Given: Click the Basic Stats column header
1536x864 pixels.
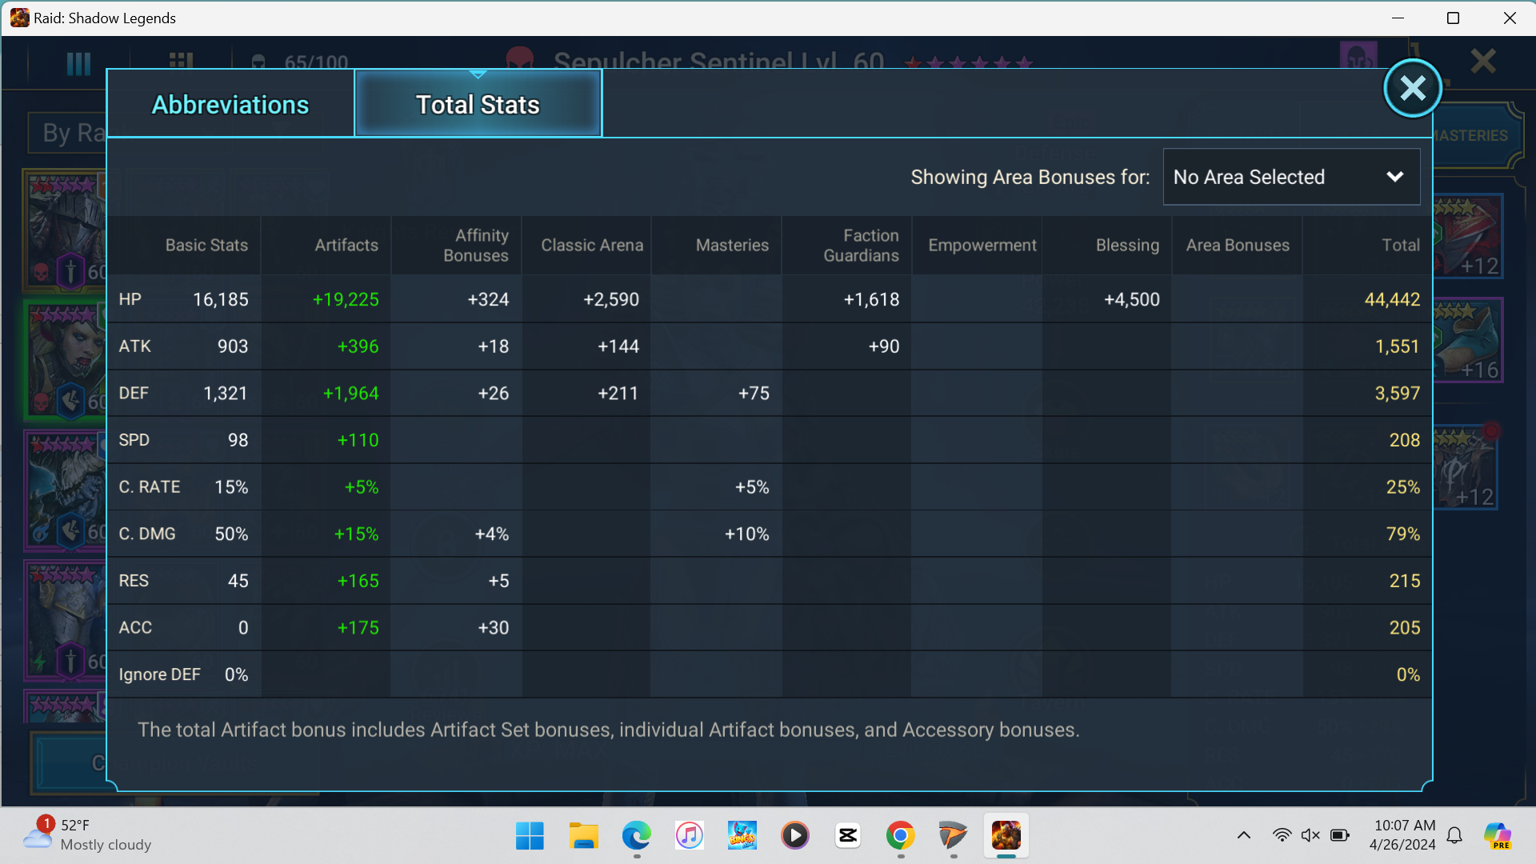Looking at the screenshot, I should click(206, 245).
